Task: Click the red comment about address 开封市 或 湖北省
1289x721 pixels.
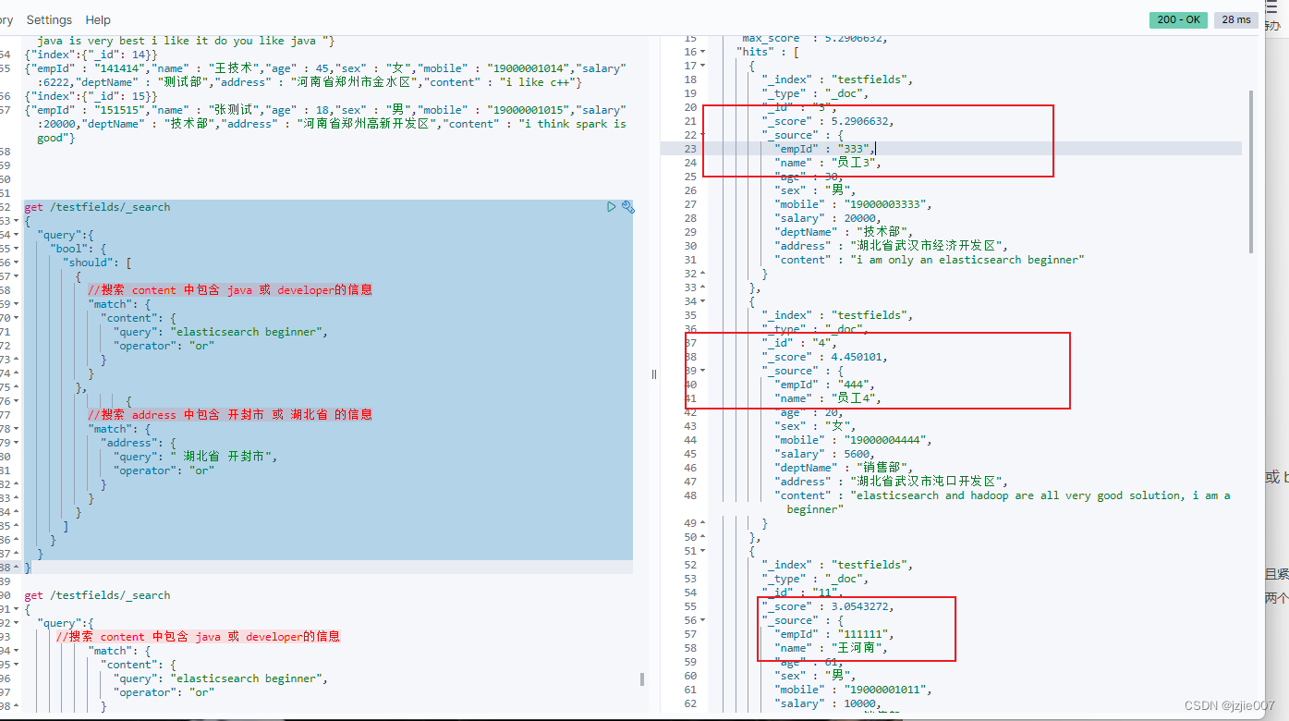Action: pyautogui.click(x=230, y=415)
